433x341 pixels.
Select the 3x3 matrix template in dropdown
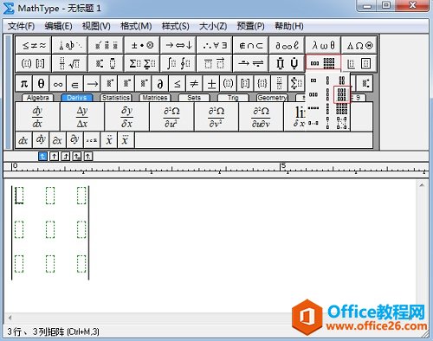pyautogui.click(x=342, y=94)
